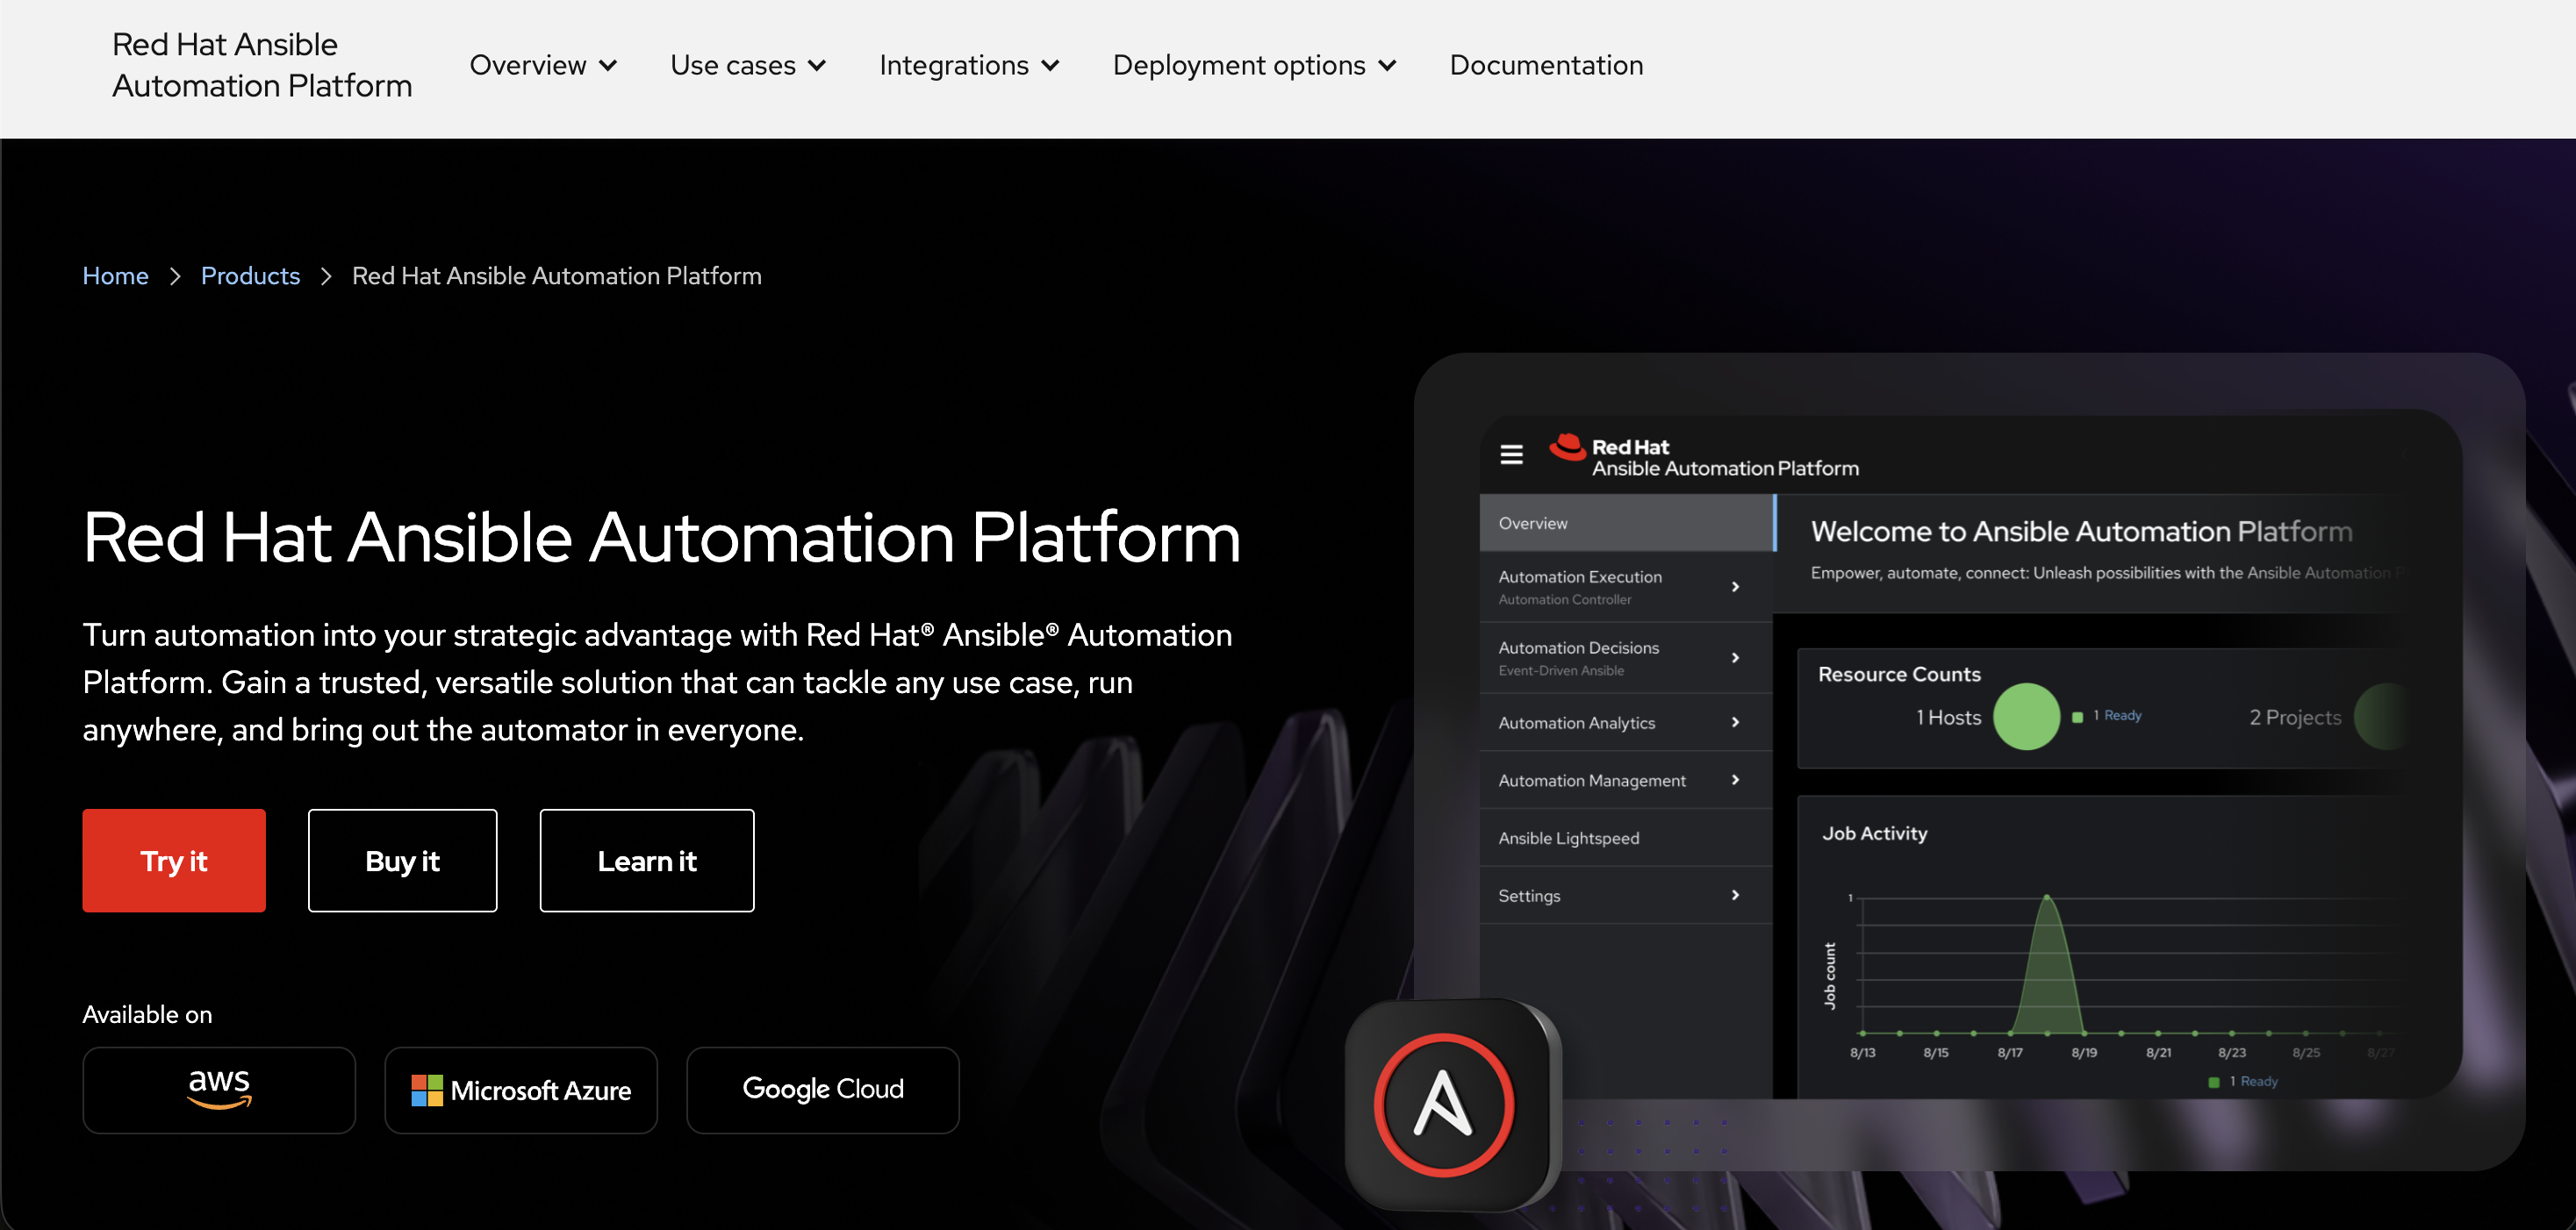
Task: Click the Red Hat fedora logo icon
Action: click(x=1567, y=447)
